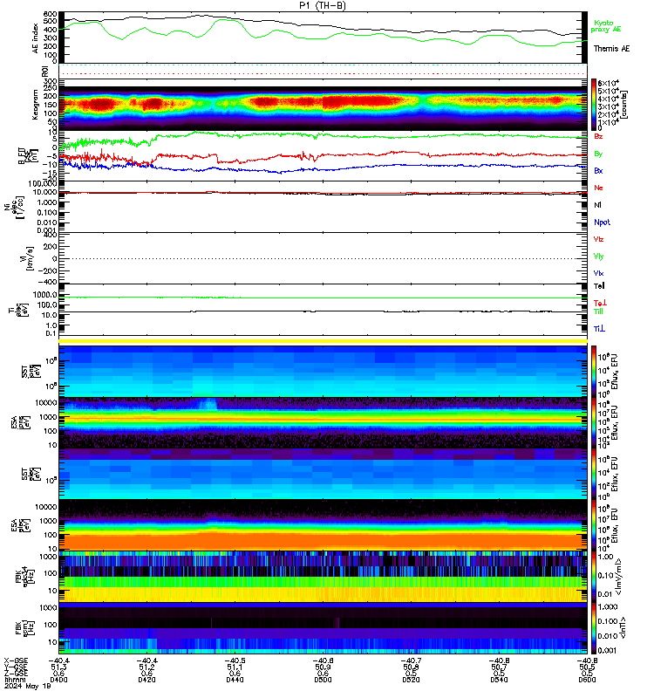Click the 0520 time axis label

click(x=411, y=680)
